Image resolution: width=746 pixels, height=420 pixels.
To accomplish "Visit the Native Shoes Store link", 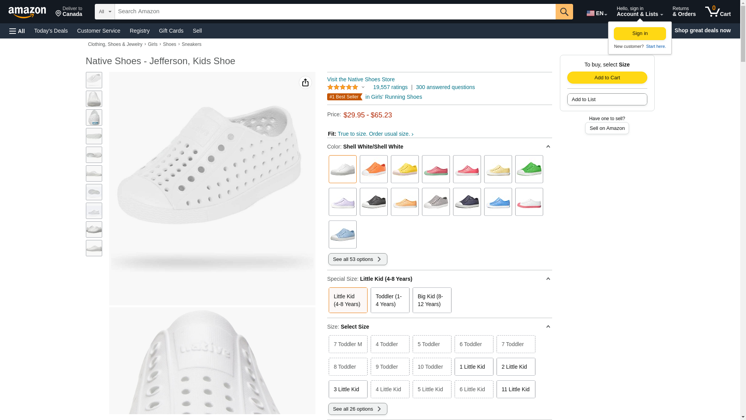I will click(361, 79).
